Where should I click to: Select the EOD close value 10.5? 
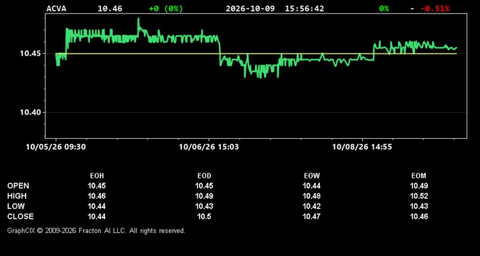204,216
